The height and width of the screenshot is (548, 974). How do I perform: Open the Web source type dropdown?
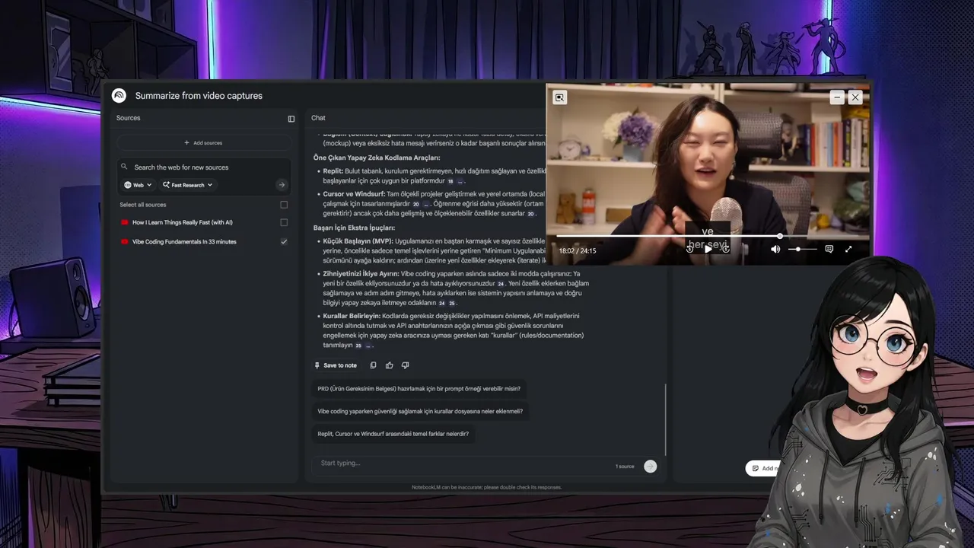point(138,185)
